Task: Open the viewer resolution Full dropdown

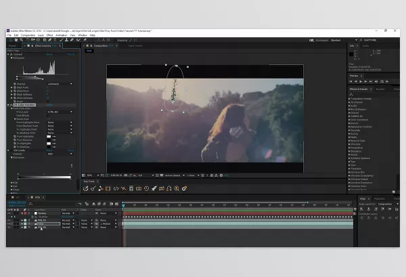Action: click(145, 175)
